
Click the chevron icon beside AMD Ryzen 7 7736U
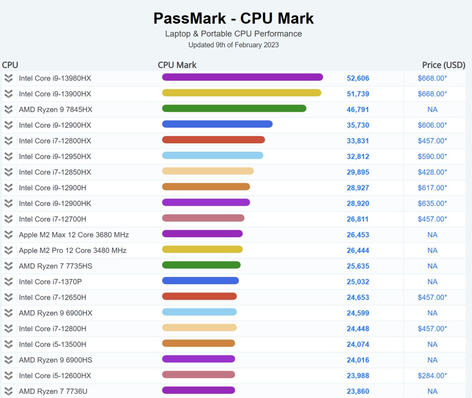point(8,391)
